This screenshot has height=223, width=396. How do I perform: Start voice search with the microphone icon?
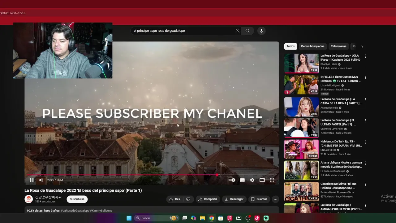(261, 31)
